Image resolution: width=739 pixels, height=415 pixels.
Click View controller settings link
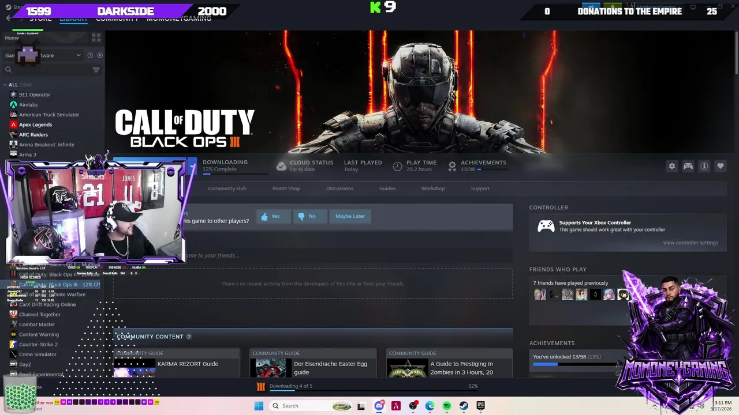pyautogui.click(x=691, y=243)
